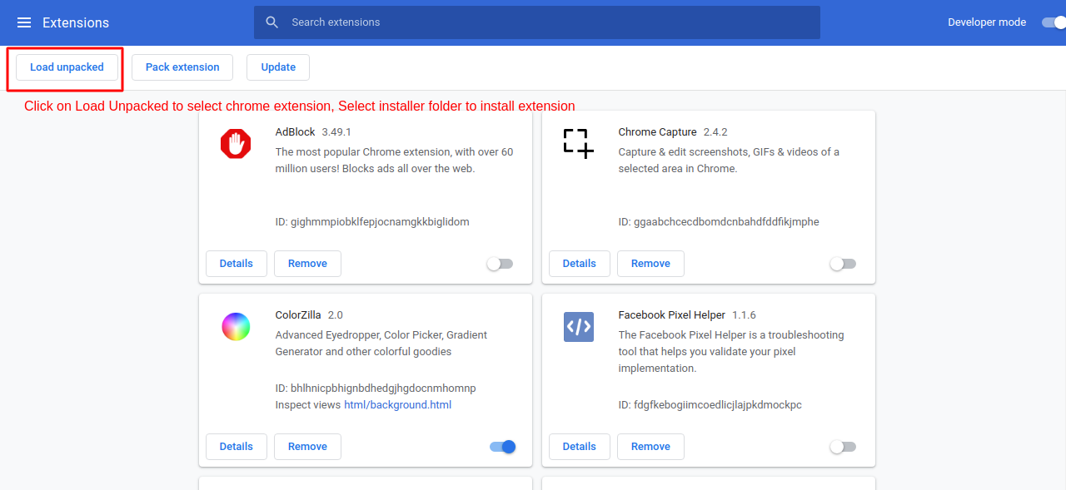Click the Developer mode label
Image resolution: width=1066 pixels, height=490 pixels.
[987, 22]
